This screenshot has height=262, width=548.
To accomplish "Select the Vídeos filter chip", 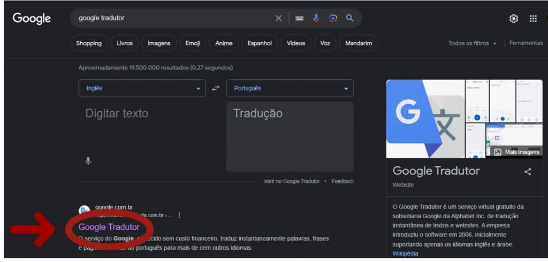I will pyautogui.click(x=296, y=43).
